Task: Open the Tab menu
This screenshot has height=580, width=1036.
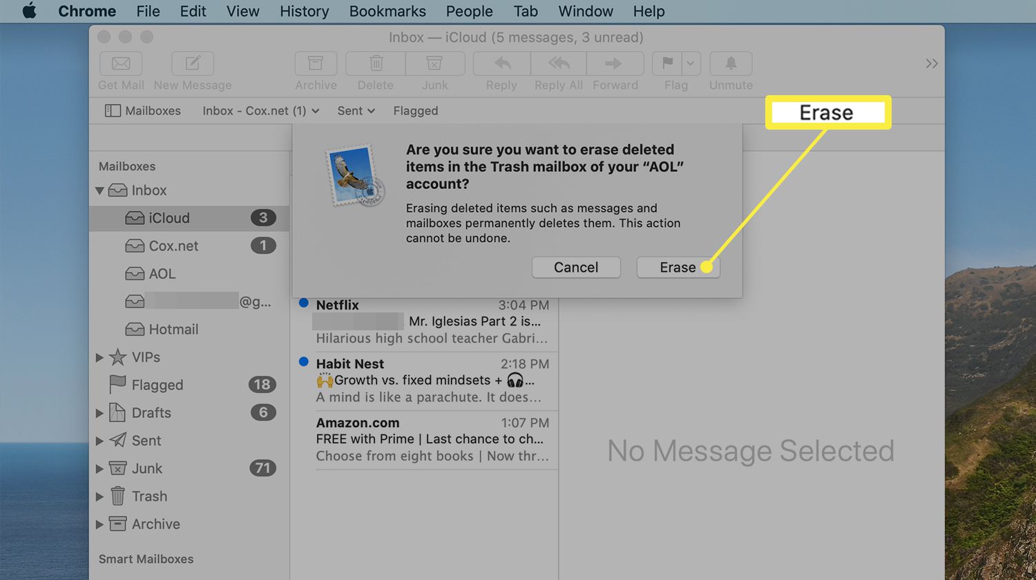Action: coord(526,11)
